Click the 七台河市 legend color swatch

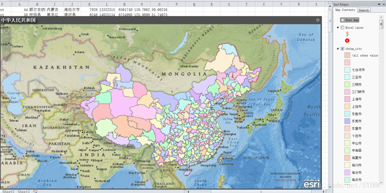click(x=347, y=70)
